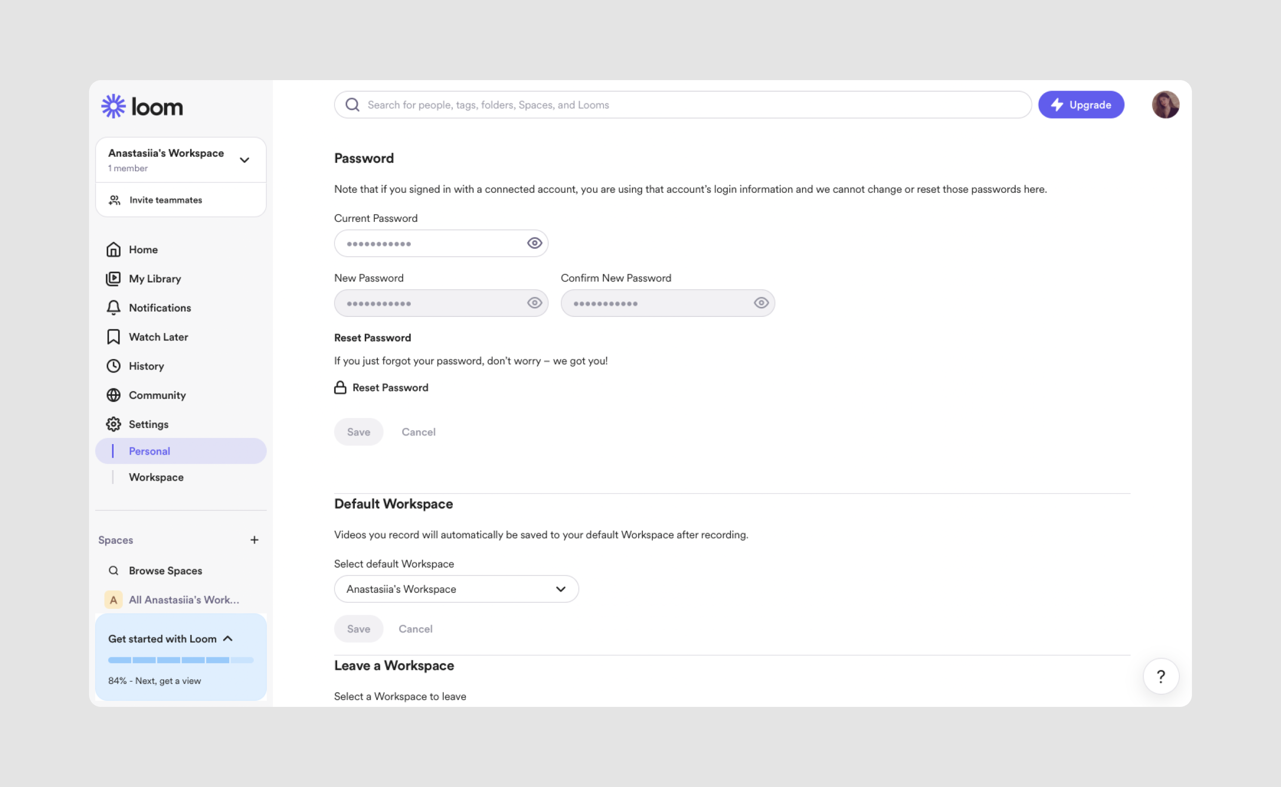Screen dimensions: 1281x787
Task: Cancel the password changes
Action: (x=418, y=432)
